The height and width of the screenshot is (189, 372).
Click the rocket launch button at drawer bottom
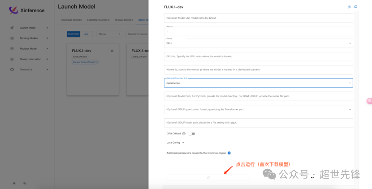[x=208, y=178]
